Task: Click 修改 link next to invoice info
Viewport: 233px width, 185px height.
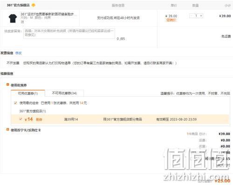Action: coord(19,53)
